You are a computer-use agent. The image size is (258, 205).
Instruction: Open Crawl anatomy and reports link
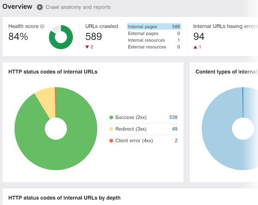coord(78,7)
